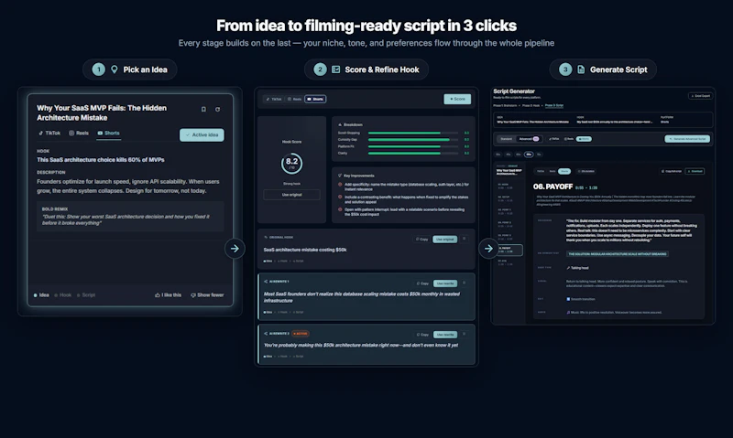The height and width of the screenshot is (438, 733).
Task: Click Use original on original hook card
Action: click(x=444, y=239)
